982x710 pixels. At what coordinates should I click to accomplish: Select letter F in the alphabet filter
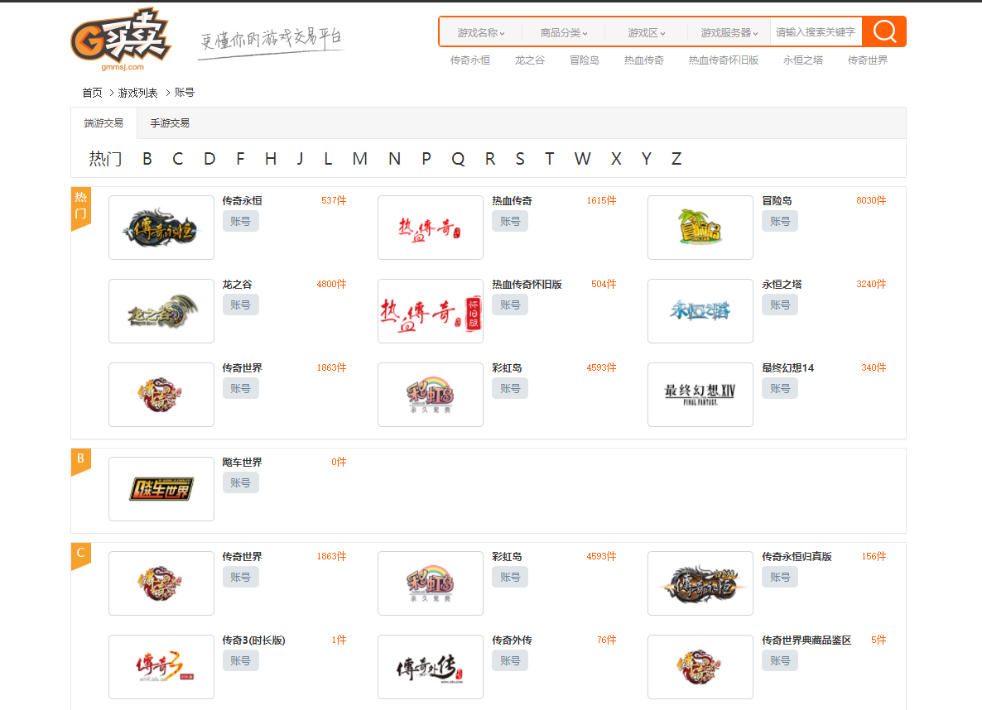pyautogui.click(x=240, y=158)
